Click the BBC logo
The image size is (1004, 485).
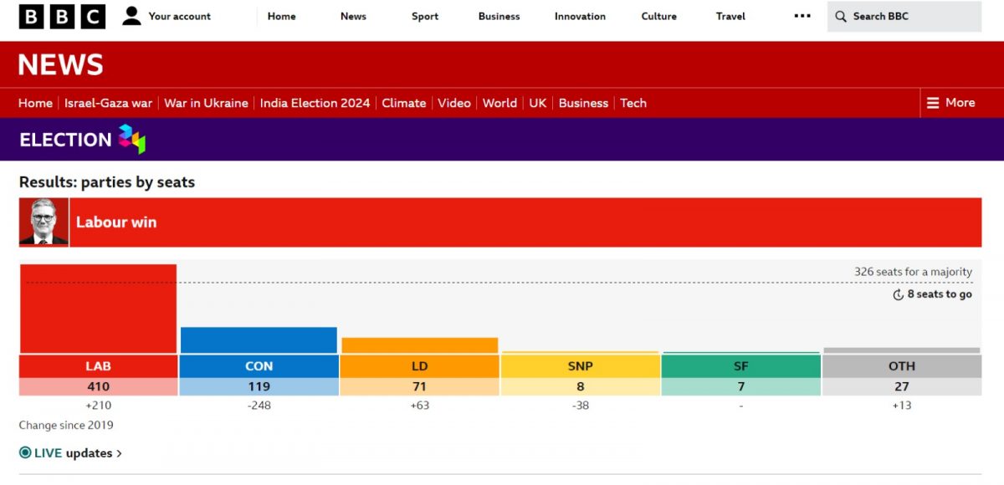(62, 16)
